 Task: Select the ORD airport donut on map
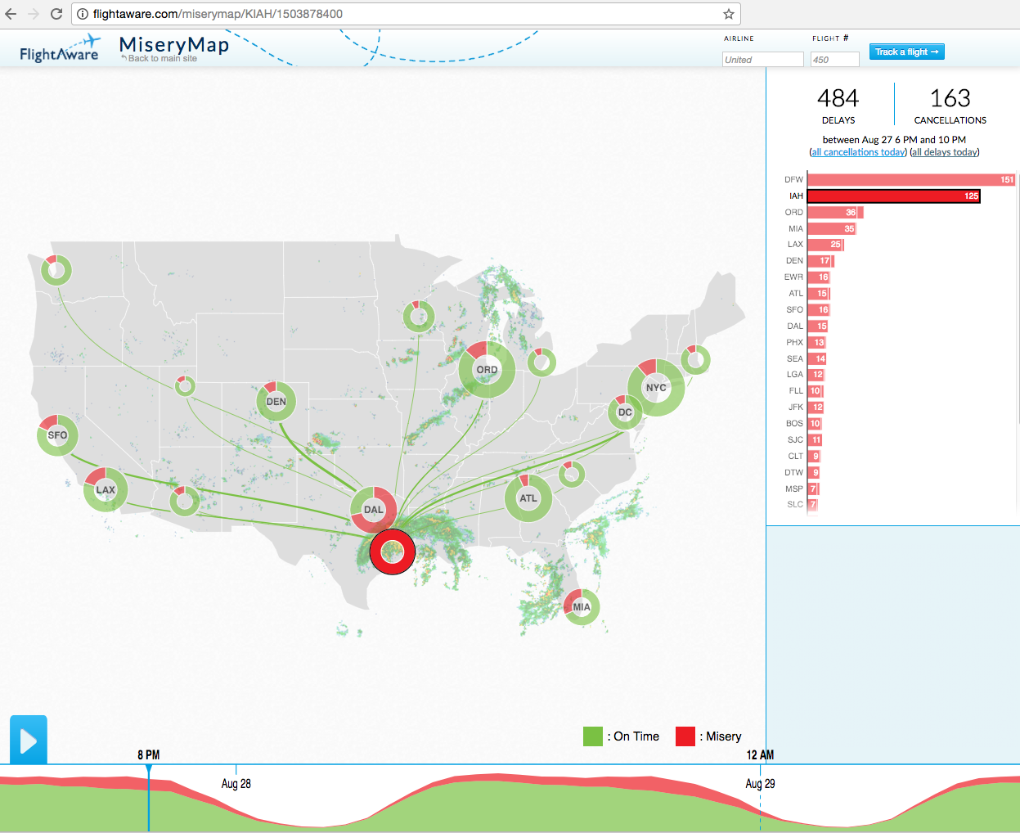tap(487, 370)
